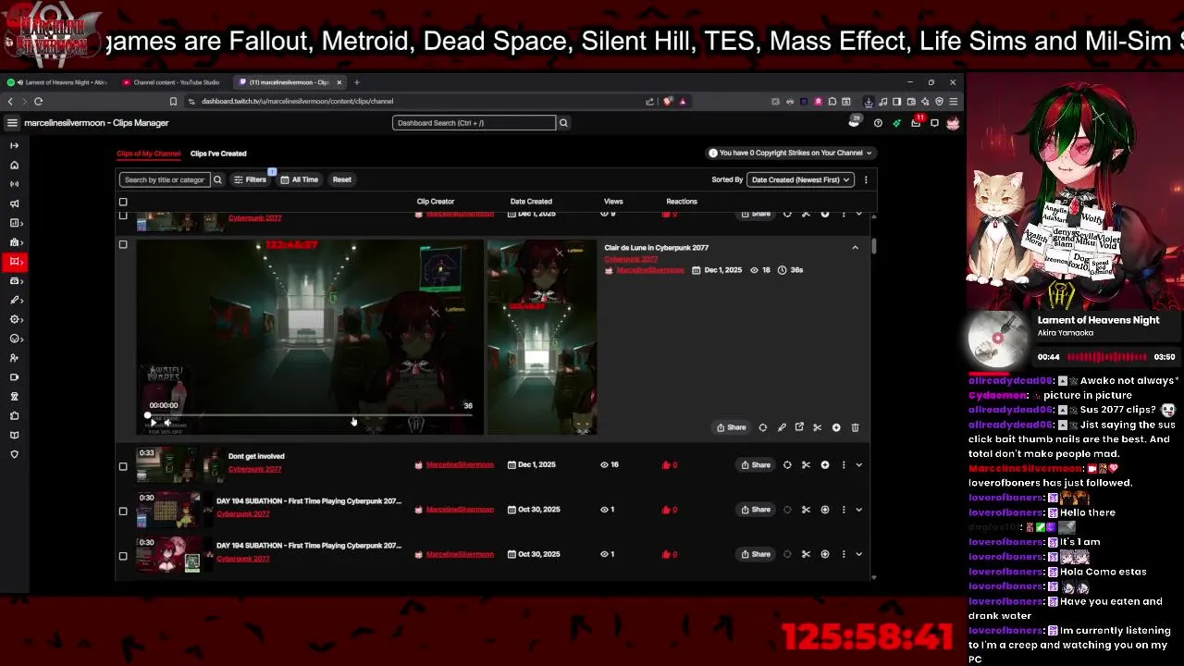
Task: Click plus-circle icon in expanded Clair de Lune clip
Action: tap(836, 427)
